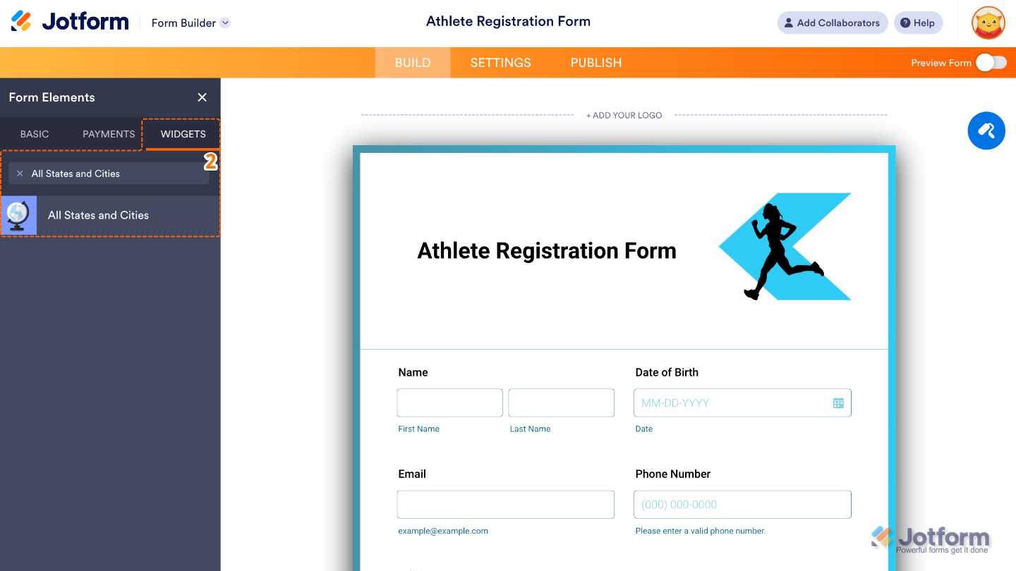Clear the widget search using the X icon
Viewport: 1016px width, 571px height.
tap(20, 173)
